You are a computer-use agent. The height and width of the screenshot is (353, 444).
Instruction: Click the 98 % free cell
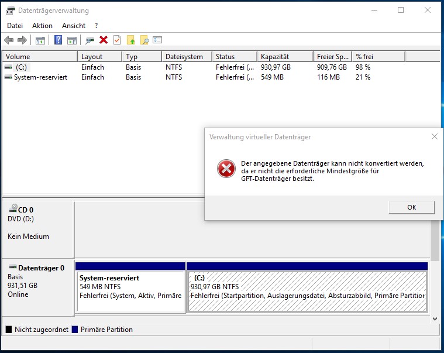tap(363, 67)
